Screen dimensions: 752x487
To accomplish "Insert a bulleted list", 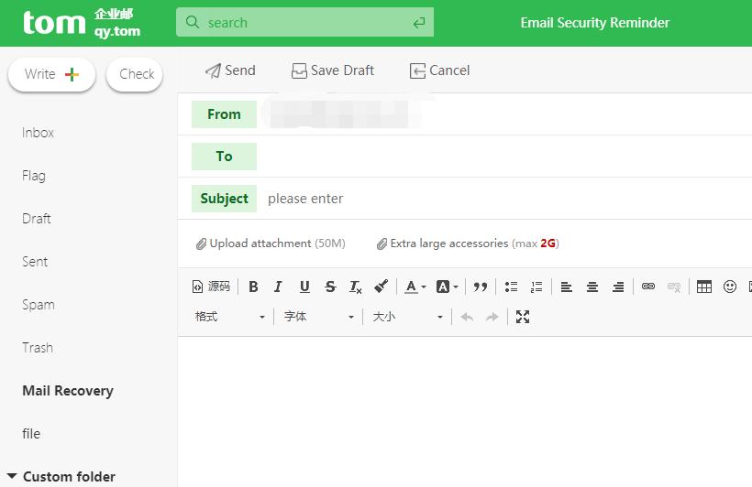I will [511, 287].
